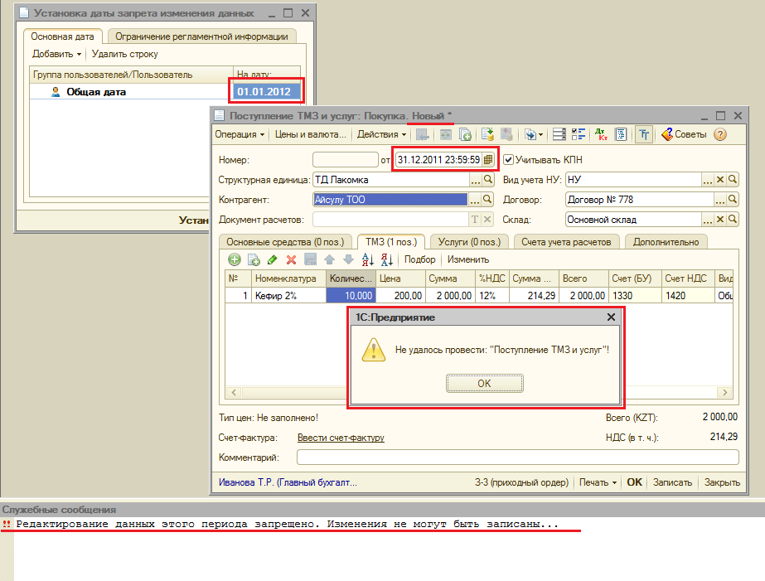The width and height of the screenshot is (765, 581).
Task: Click magnifier icon next to Контрагент field
Action: click(x=488, y=199)
